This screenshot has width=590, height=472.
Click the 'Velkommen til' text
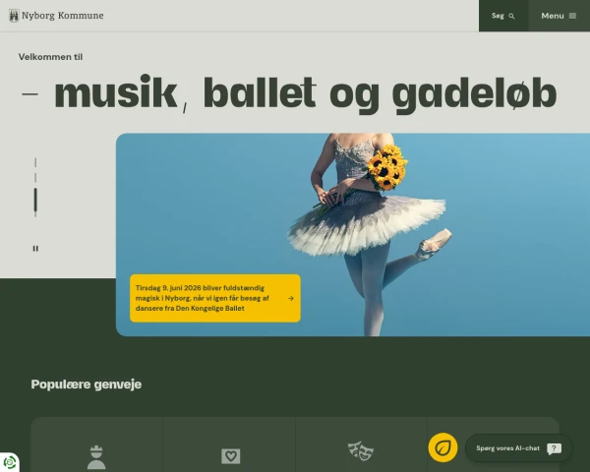point(50,57)
